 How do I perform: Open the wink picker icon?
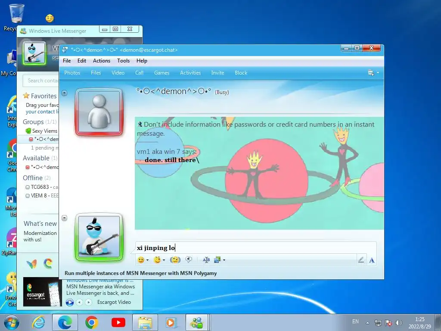click(x=157, y=260)
